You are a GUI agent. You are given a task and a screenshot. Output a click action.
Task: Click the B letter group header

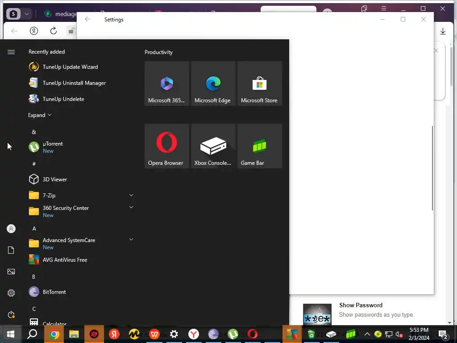tap(34, 276)
